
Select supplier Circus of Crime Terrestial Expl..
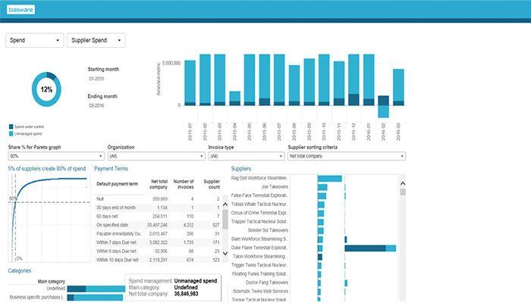pos(259,213)
